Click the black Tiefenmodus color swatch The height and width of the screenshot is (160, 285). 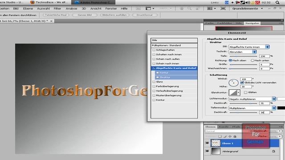click(x=281, y=108)
